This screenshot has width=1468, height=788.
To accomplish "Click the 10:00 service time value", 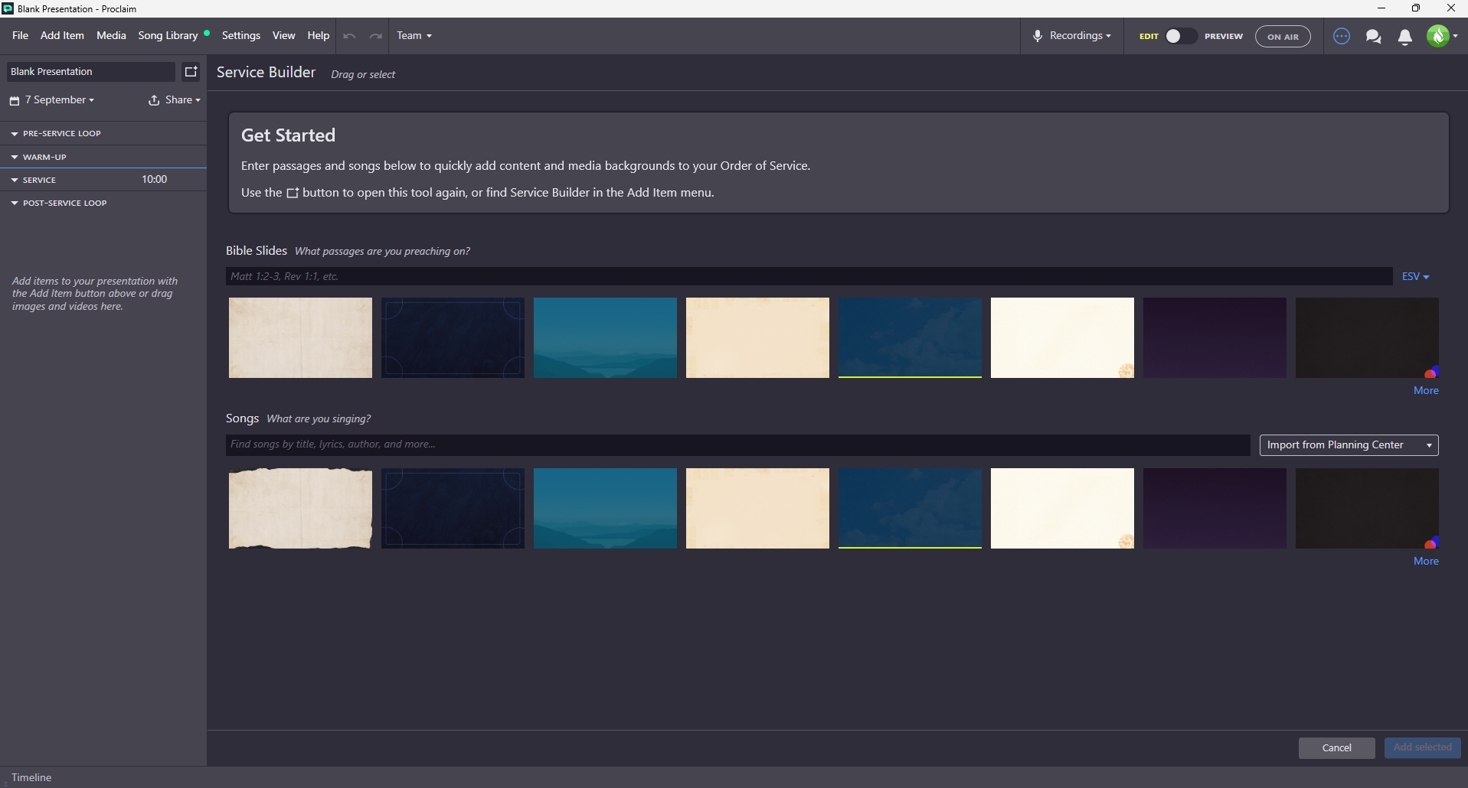I will 154,179.
